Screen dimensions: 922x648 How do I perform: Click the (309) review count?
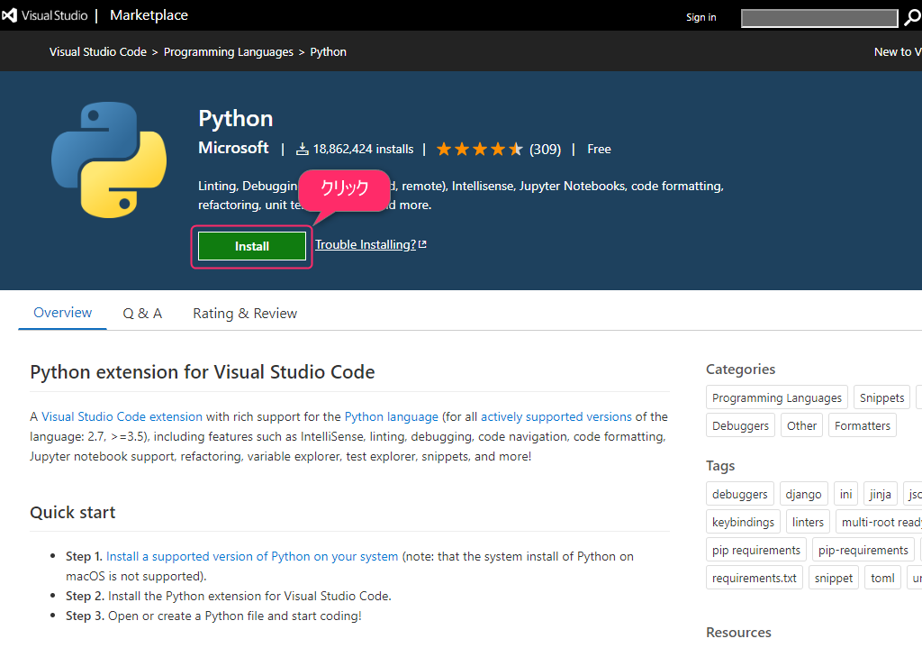tap(545, 150)
